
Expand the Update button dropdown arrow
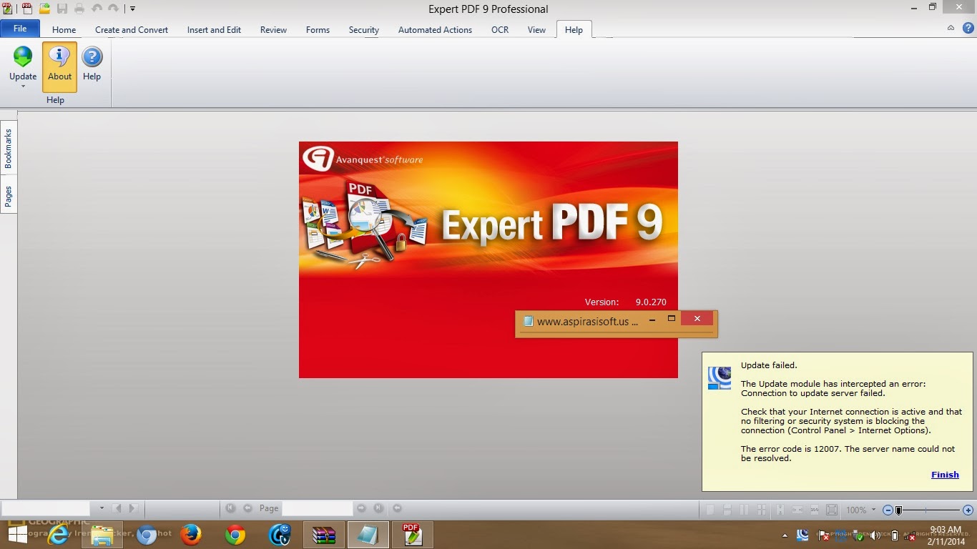[x=23, y=86]
